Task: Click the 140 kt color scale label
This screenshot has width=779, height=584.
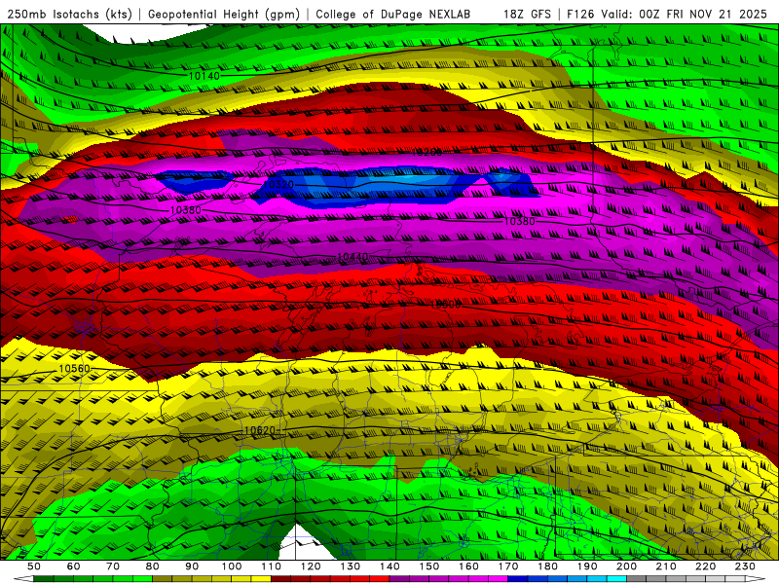Action: click(389, 566)
